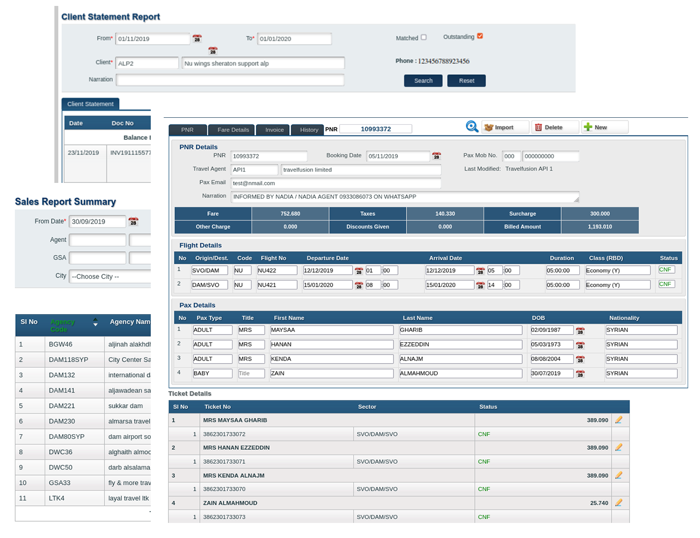Click the Narration text box in PNR Details
Viewport: 700px width, 538px height.
coord(404,196)
